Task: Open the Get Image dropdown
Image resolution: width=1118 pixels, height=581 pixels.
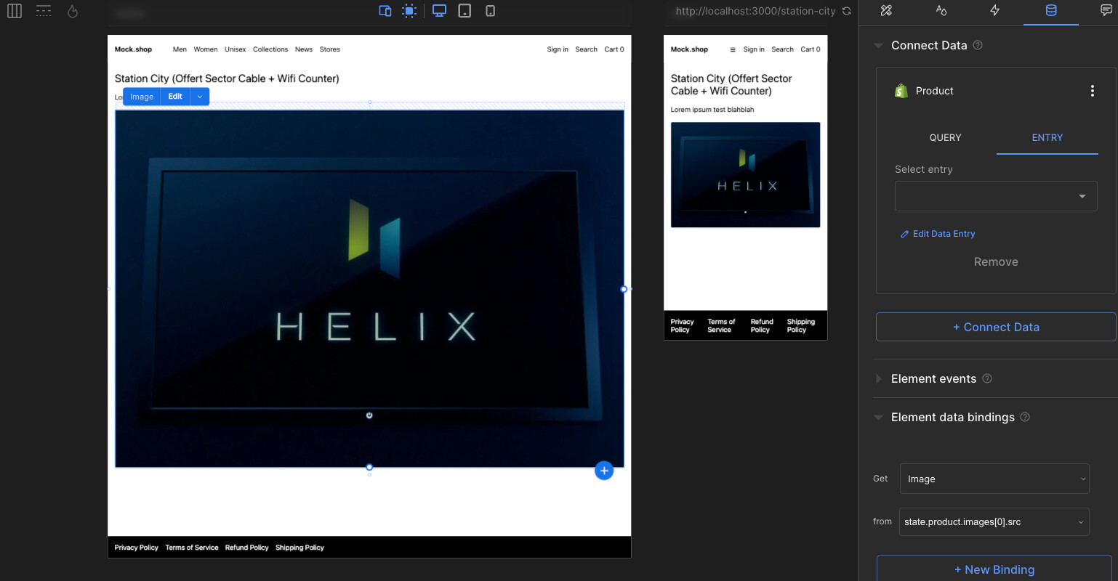Action: pos(994,479)
